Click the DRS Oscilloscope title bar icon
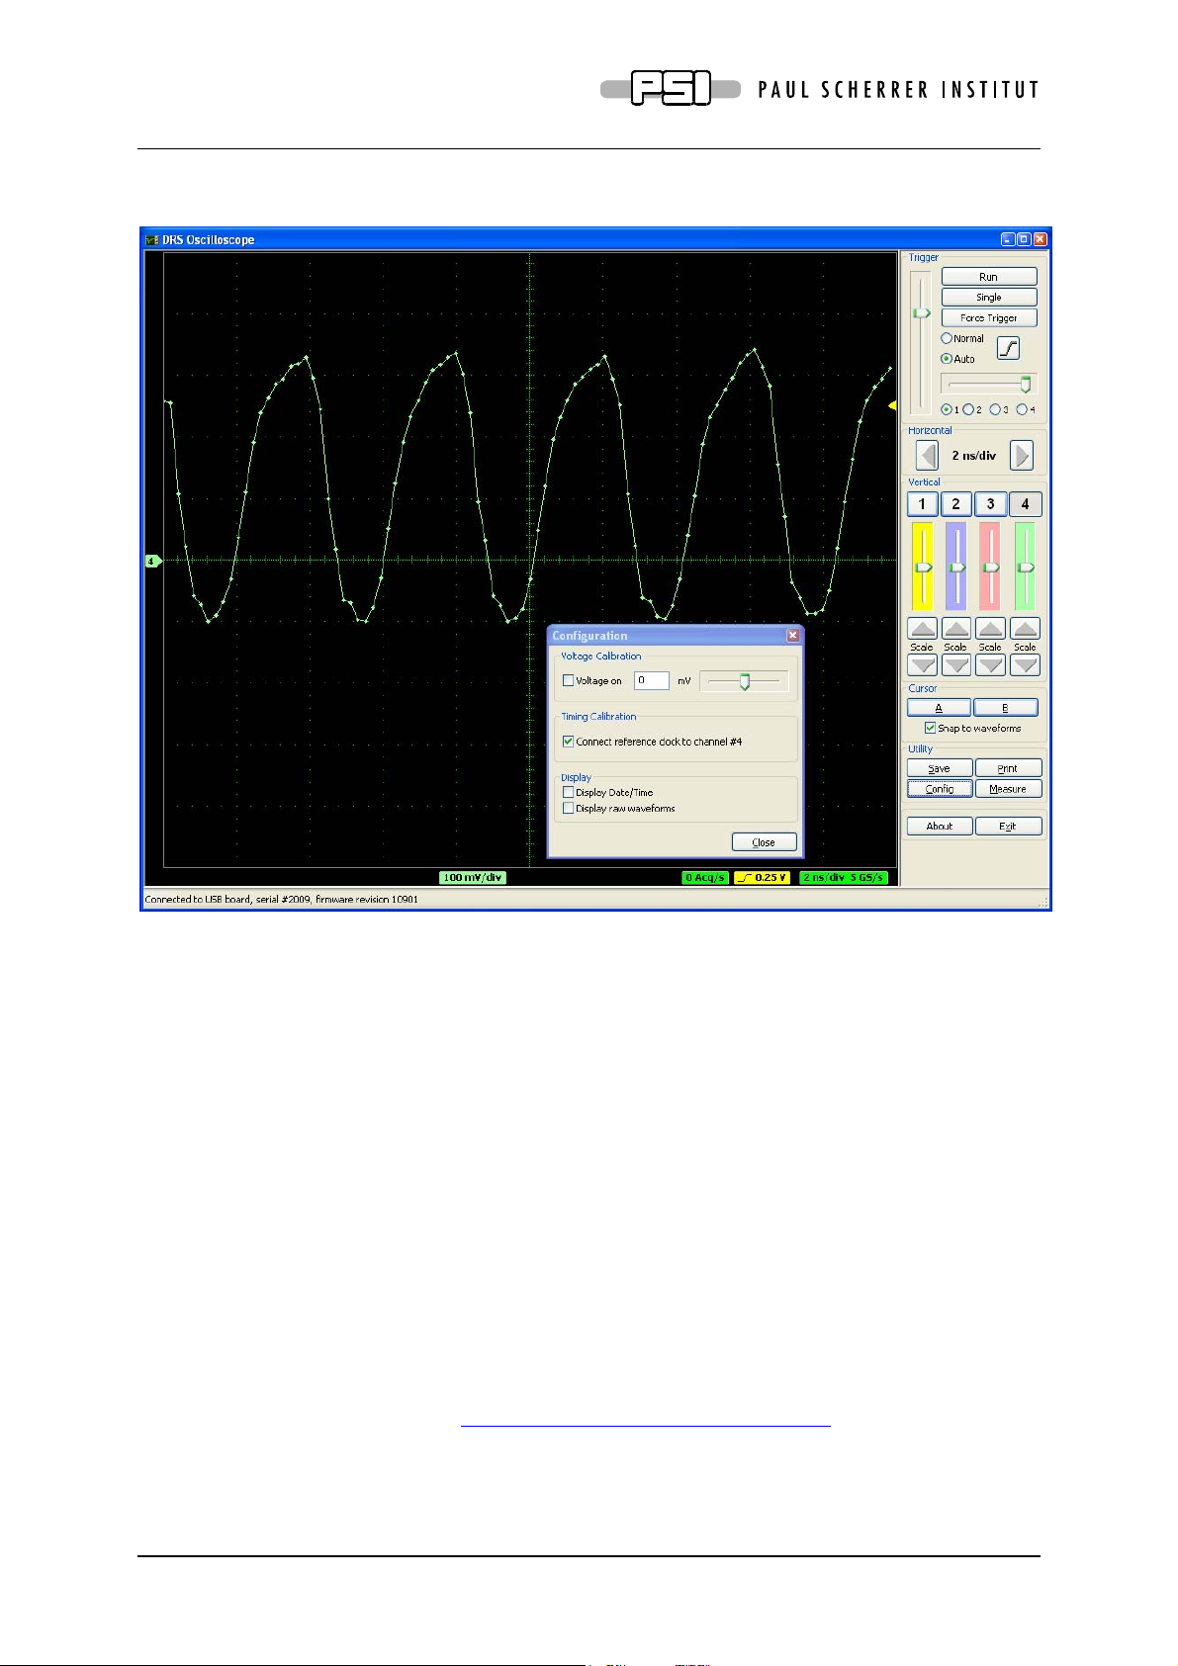 pos(152,239)
